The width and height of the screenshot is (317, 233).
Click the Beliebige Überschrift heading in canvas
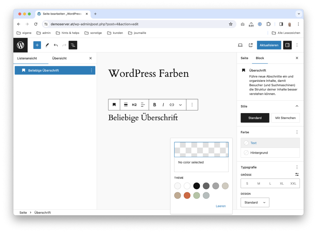(x=143, y=118)
